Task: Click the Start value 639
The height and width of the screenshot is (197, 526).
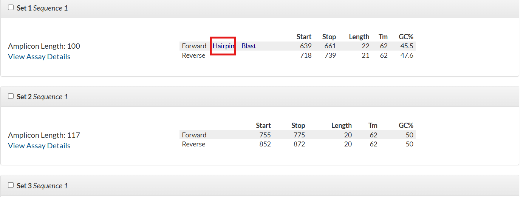Action: 306,46
